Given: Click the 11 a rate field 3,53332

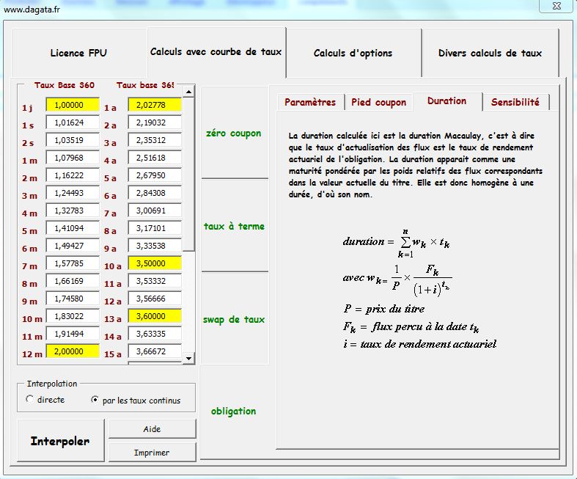Looking at the screenshot, I should 155,281.
